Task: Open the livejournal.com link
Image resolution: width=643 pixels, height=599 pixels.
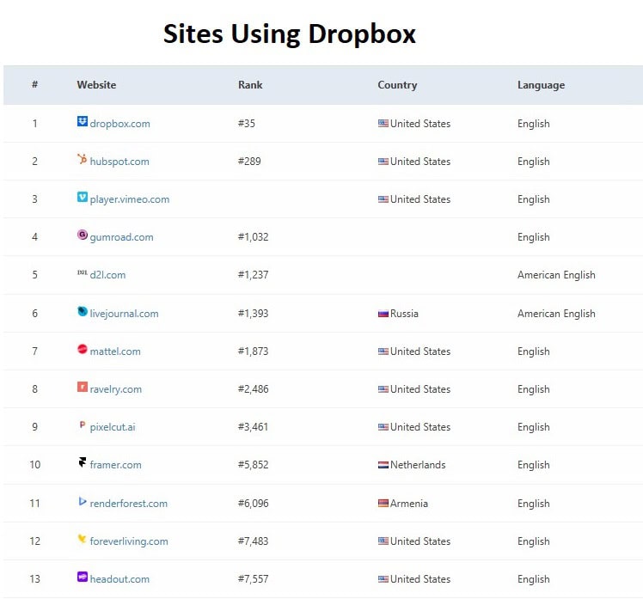Action: (124, 314)
